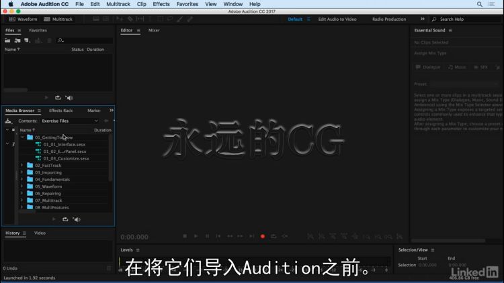Switch to Multitrack view
Viewport: 504px width, 283px height.
(x=58, y=19)
